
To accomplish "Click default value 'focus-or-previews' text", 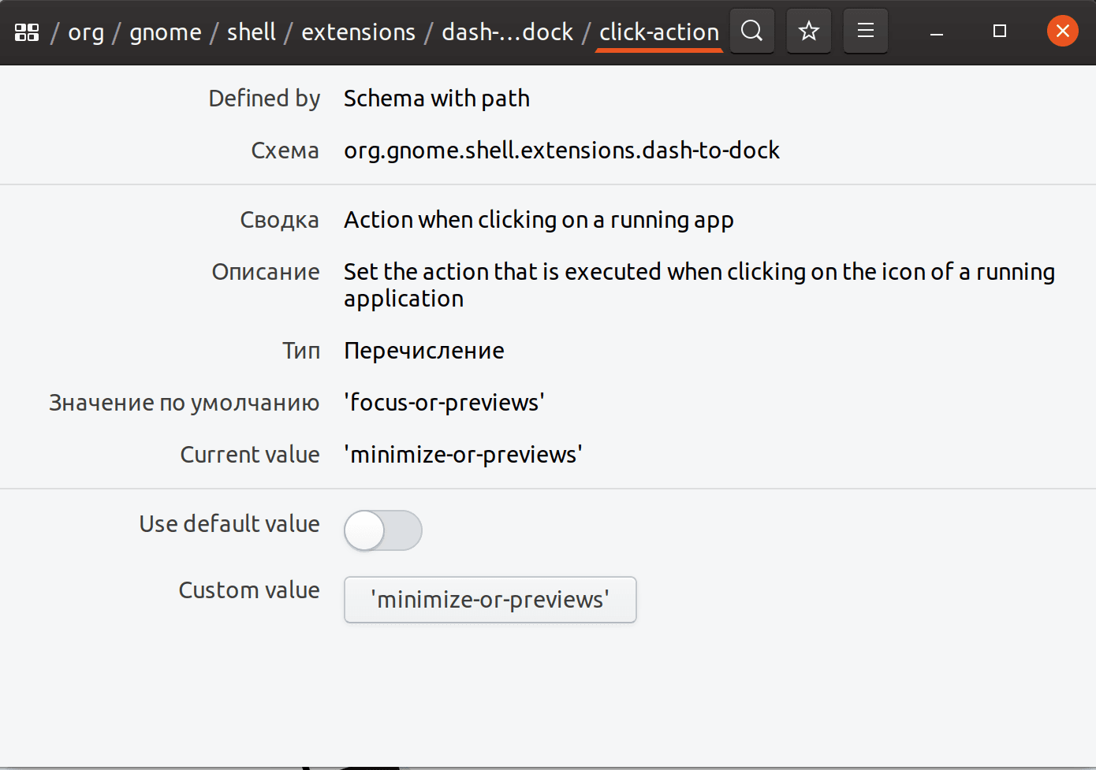I will 444,403.
